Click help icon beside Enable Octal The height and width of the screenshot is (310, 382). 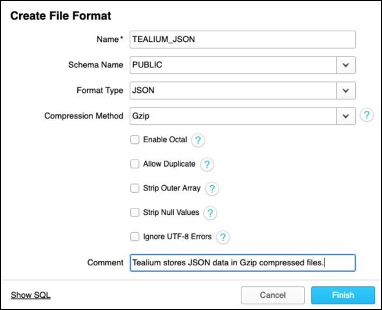198,140
